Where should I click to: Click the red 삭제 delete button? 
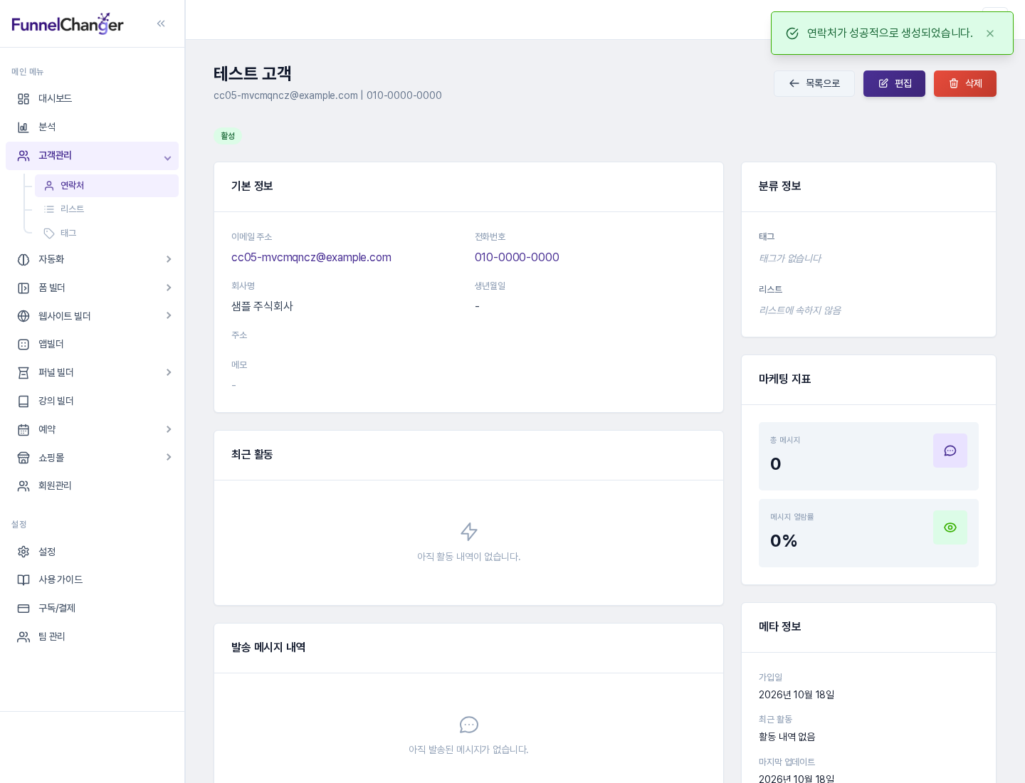pos(965,84)
